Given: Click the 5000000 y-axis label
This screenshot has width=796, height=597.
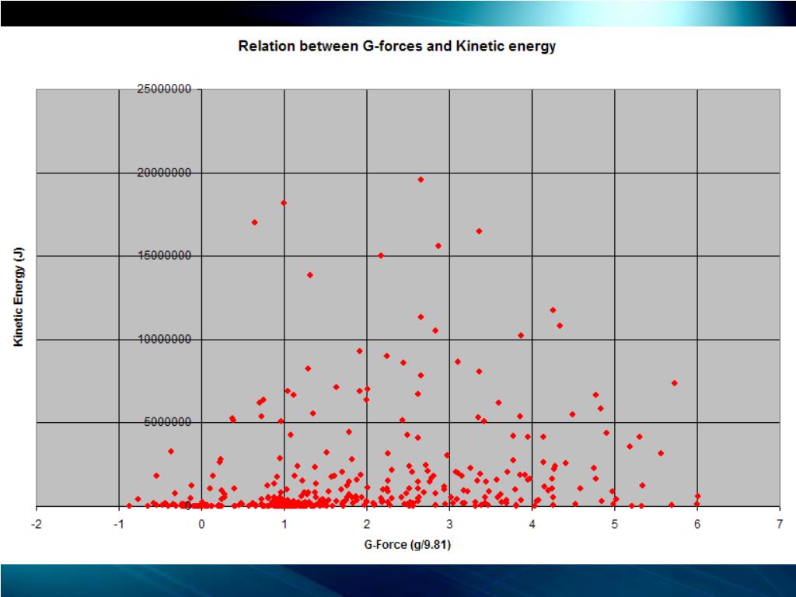Looking at the screenshot, I should 168,422.
